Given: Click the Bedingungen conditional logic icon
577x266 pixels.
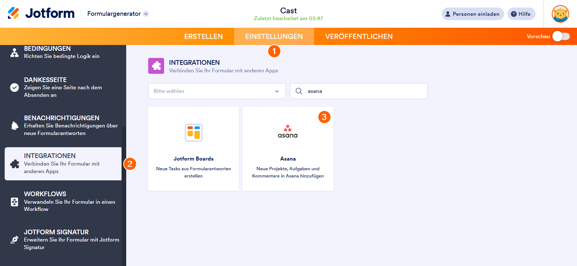Looking at the screenshot, I should coord(14,53).
